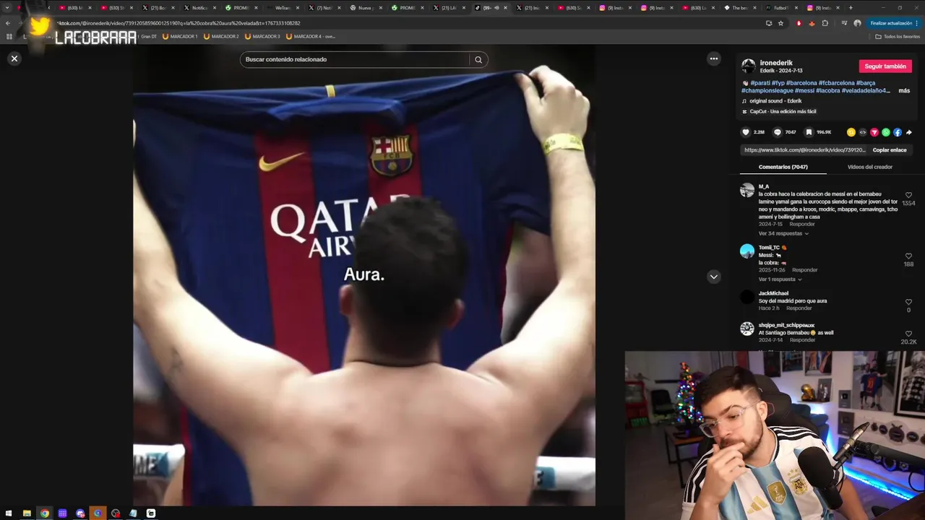The height and width of the screenshot is (520, 925).
Task: Go back with browser back arrow
Action: point(8,23)
